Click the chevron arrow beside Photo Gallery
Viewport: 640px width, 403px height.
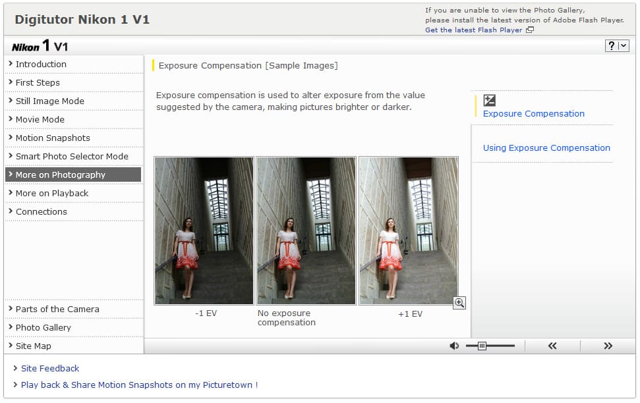11,327
